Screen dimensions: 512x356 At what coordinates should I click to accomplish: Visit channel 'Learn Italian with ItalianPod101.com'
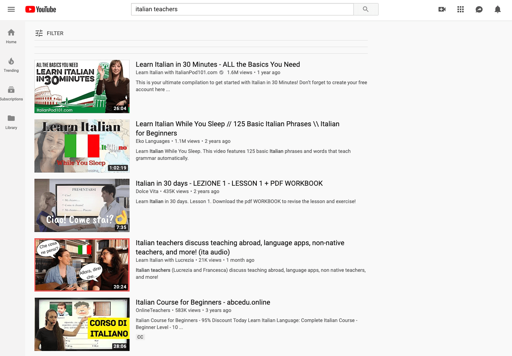[x=177, y=73]
